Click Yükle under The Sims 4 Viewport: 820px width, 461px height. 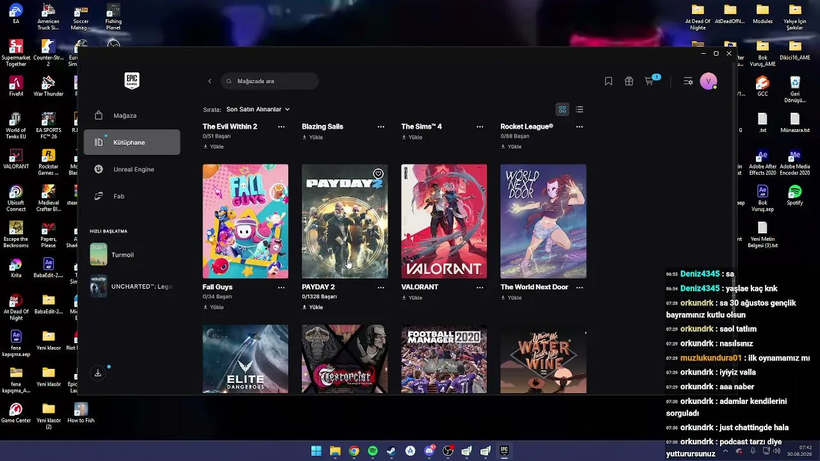tap(412, 138)
